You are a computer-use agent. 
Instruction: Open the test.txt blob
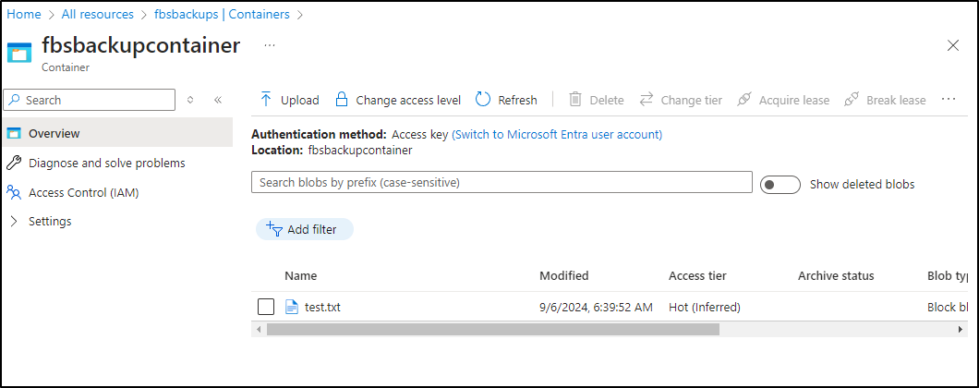pos(322,307)
